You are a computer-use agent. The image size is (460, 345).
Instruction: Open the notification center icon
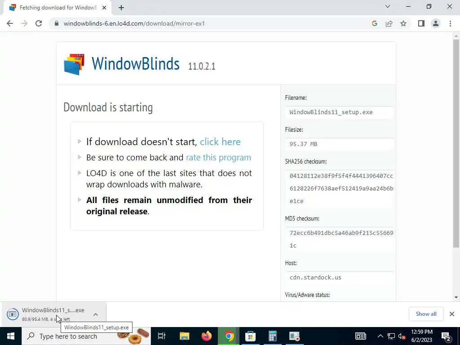[x=446, y=336]
